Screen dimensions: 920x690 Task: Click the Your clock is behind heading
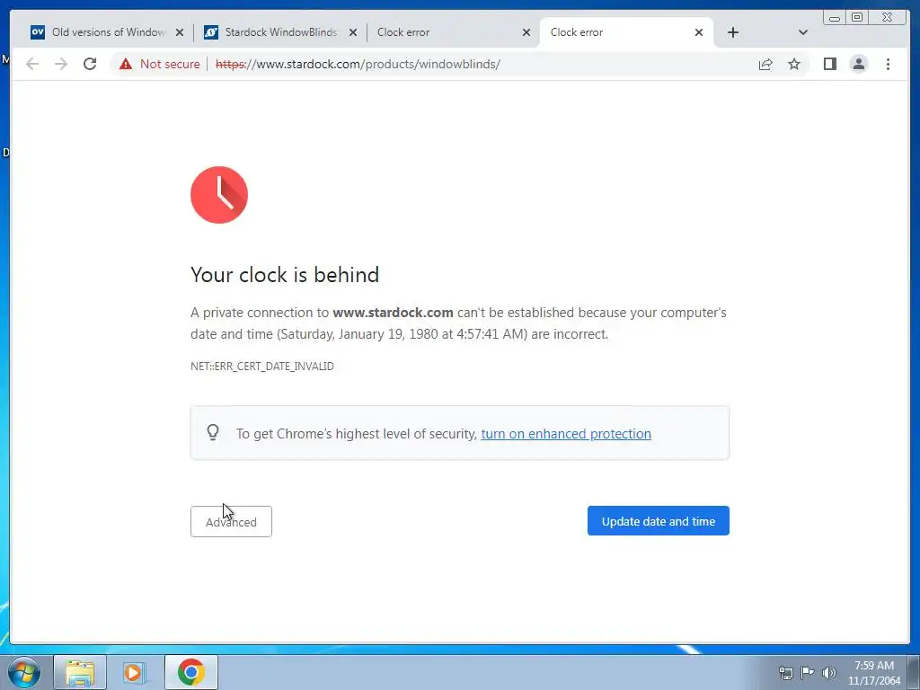coord(285,275)
